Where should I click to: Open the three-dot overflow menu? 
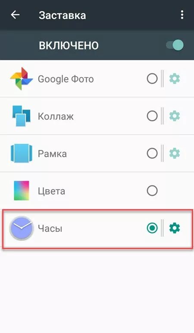tap(182, 15)
